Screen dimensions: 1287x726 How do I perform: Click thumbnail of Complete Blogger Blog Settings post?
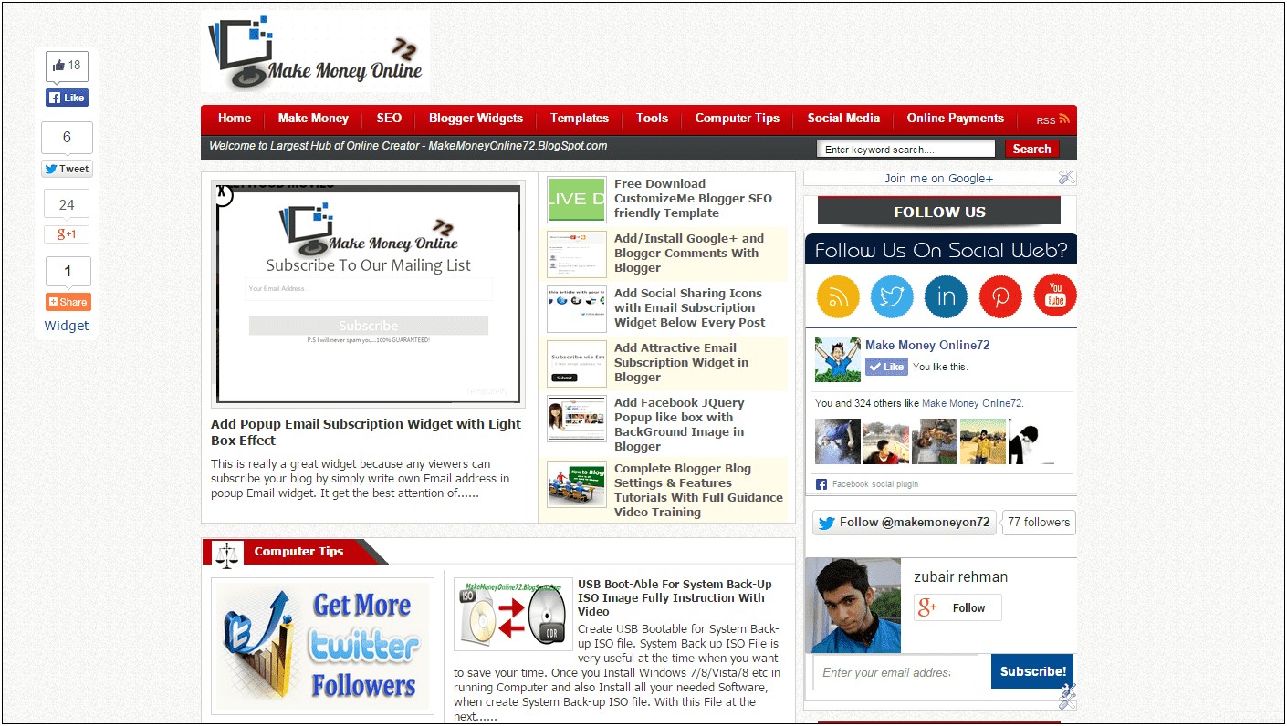pyautogui.click(x=577, y=484)
